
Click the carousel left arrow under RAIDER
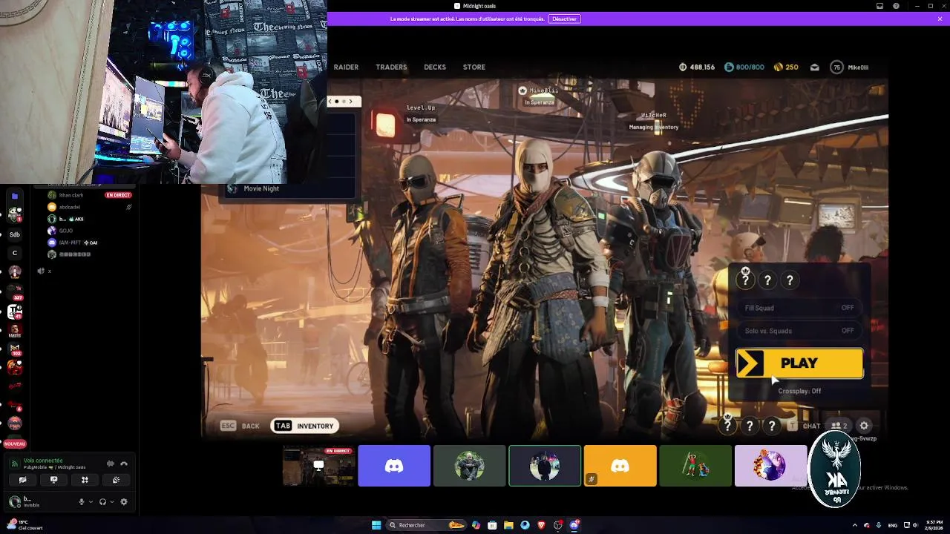[x=330, y=101]
